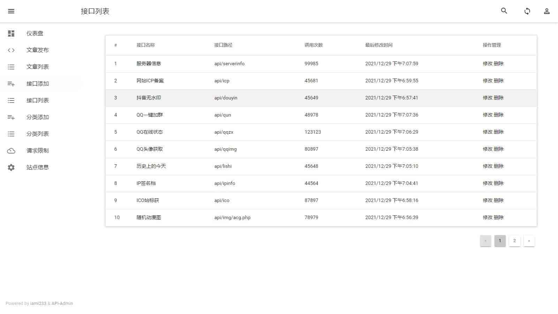The image size is (558, 314).
Task: Open the iami233 footer link
Action: click(x=38, y=304)
